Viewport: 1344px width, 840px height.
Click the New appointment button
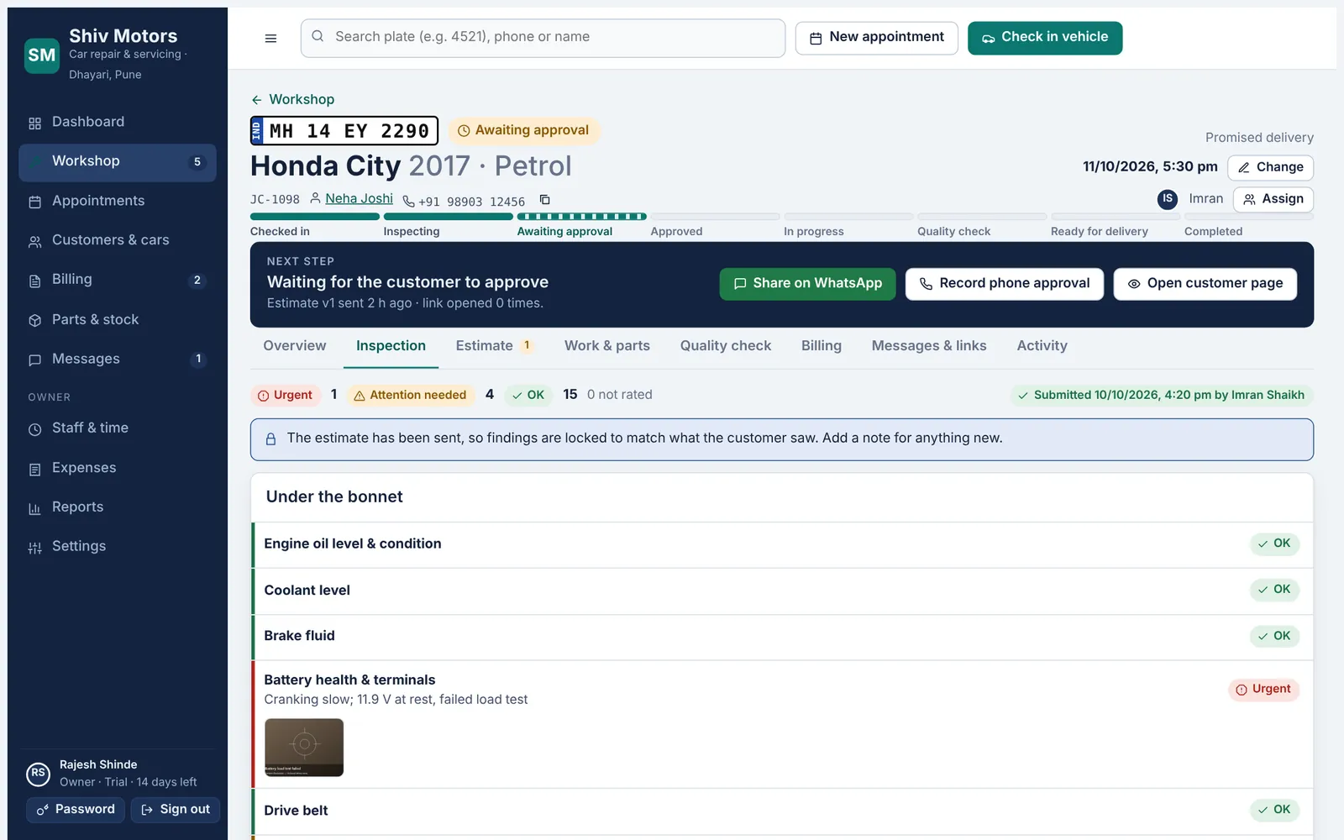pos(877,38)
